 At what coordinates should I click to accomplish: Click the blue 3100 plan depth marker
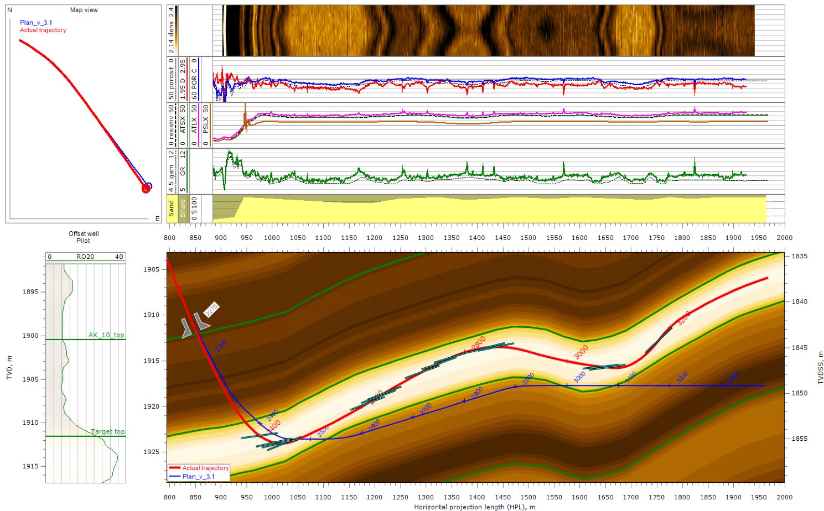click(x=631, y=378)
